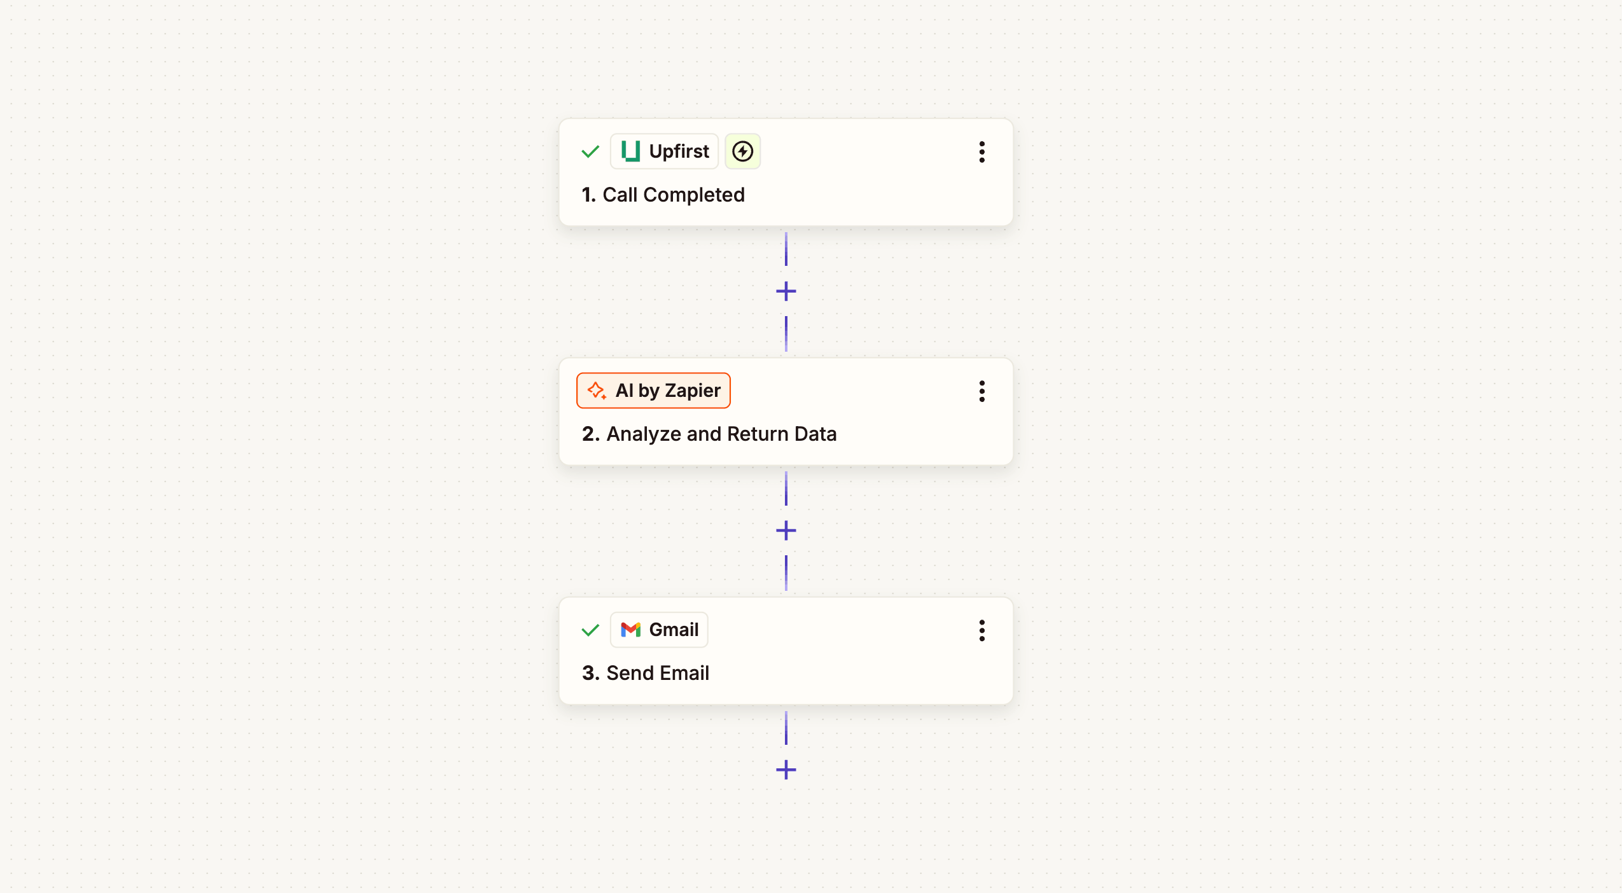Click the AI by Zapier sparkle icon
1622x893 pixels.
[x=597, y=391]
